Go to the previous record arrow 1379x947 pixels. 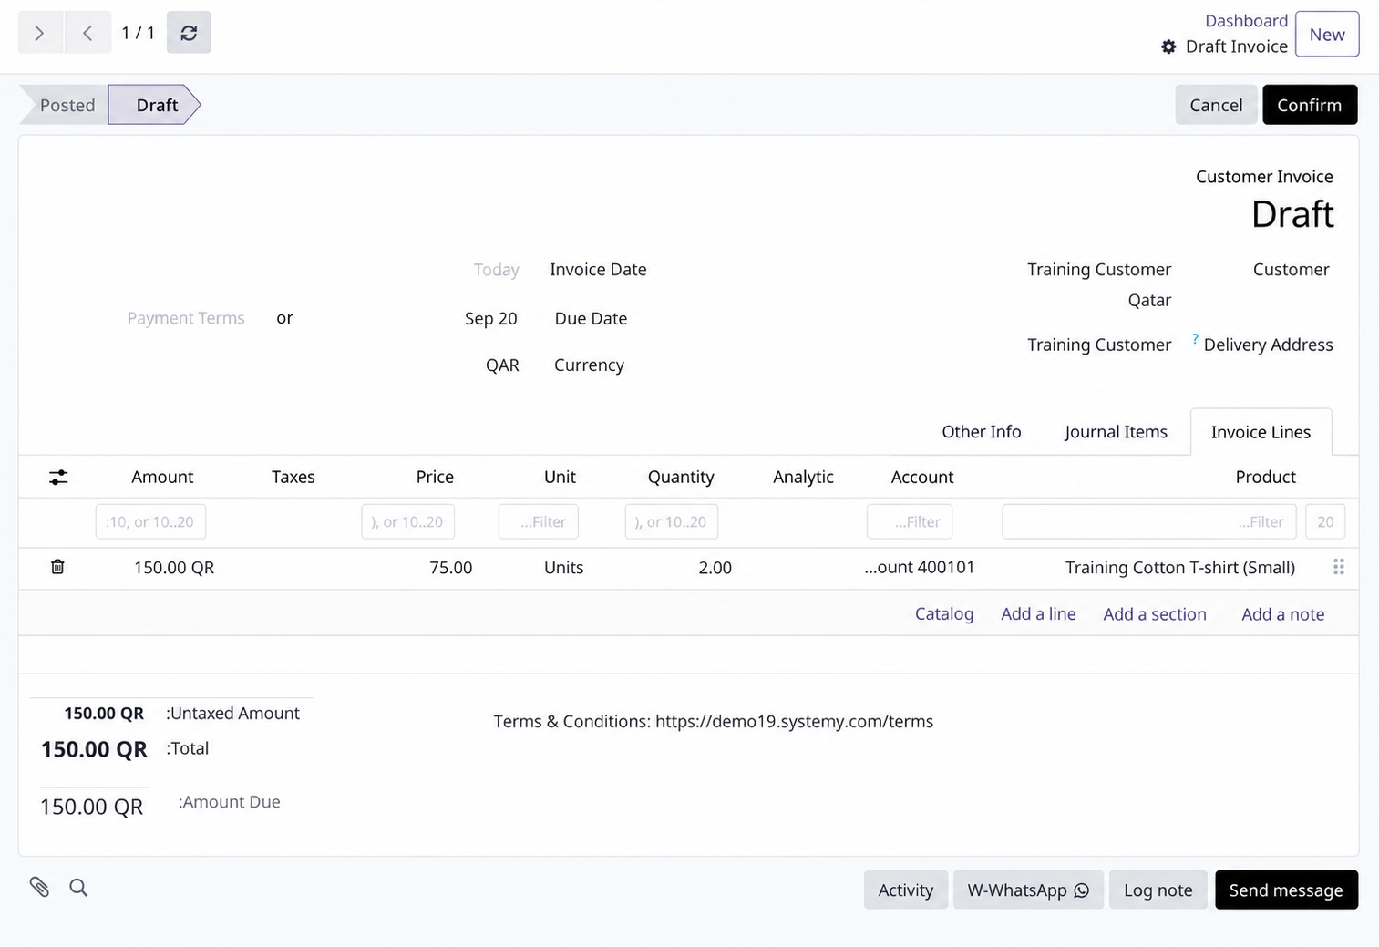(87, 33)
